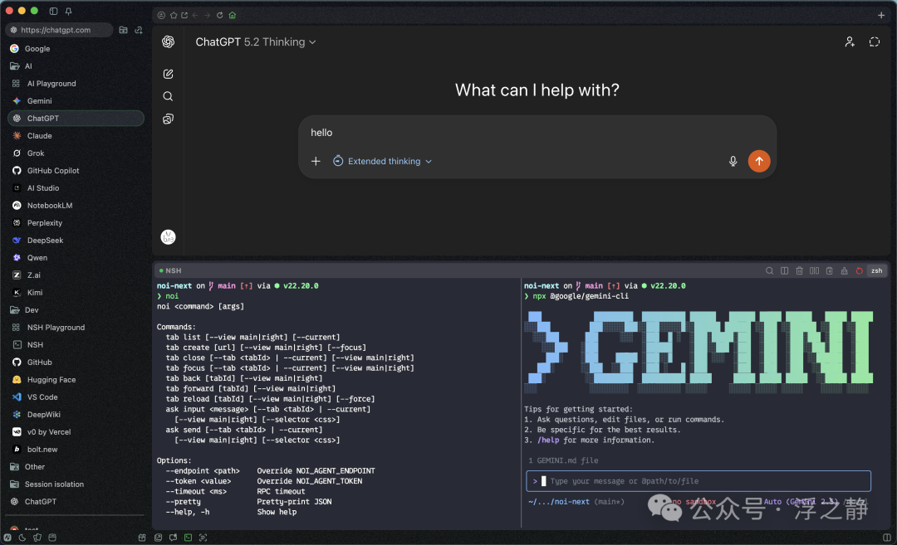Image resolution: width=897 pixels, height=545 pixels.
Task: Click the zsh shell button
Action: pos(876,270)
